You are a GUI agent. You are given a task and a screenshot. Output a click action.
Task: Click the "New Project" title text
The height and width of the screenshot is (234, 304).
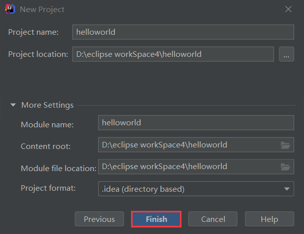tap(42, 10)
